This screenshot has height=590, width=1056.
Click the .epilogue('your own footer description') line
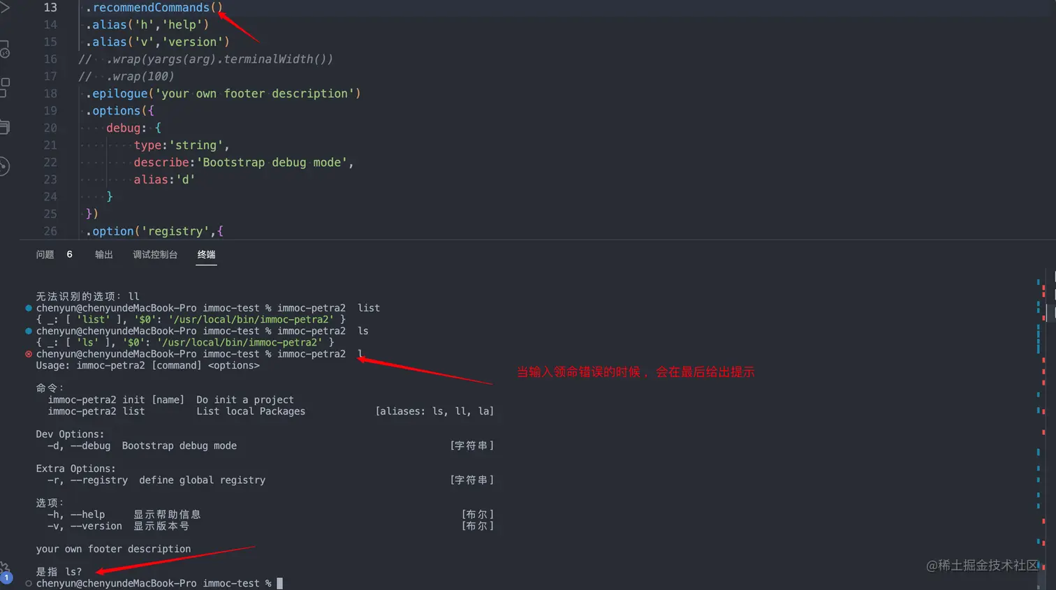(x=223, y=94)
